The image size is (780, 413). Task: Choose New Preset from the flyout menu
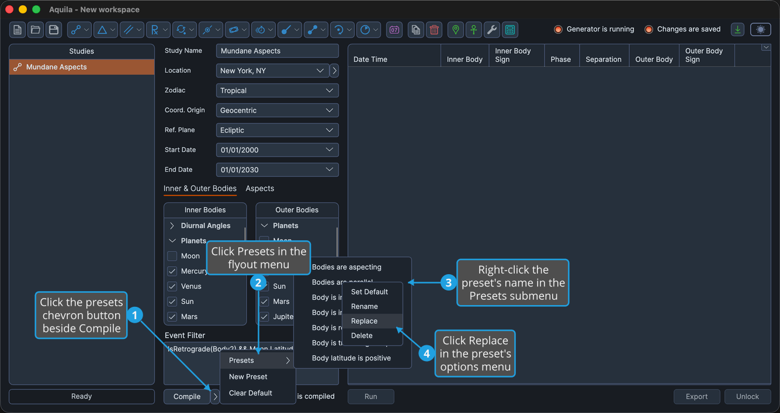[257, 377]
